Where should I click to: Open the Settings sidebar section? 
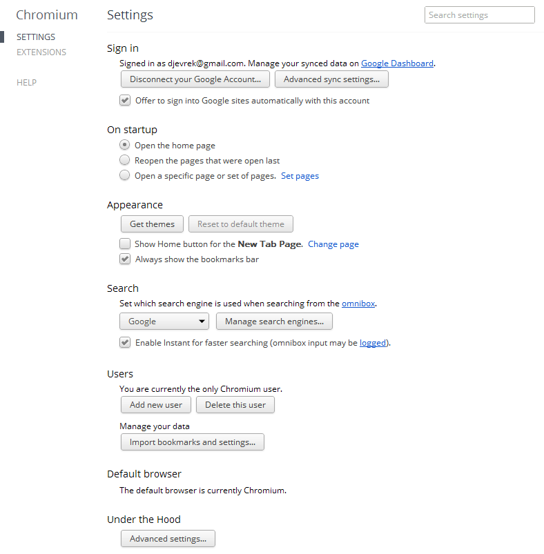pyautogui.click(x=36, y=37)
